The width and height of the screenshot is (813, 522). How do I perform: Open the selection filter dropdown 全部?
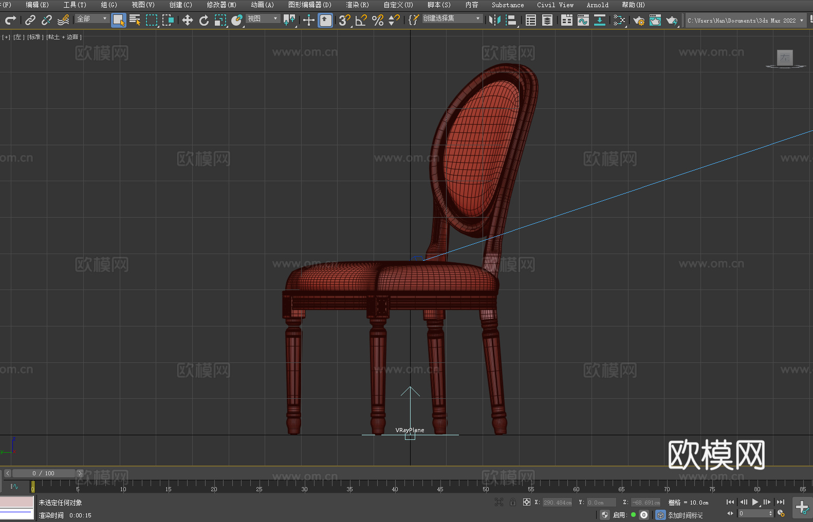pyautogui.click(x=92, y=18)
